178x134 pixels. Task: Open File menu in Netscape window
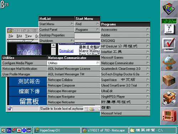click(x=11, y=36)
